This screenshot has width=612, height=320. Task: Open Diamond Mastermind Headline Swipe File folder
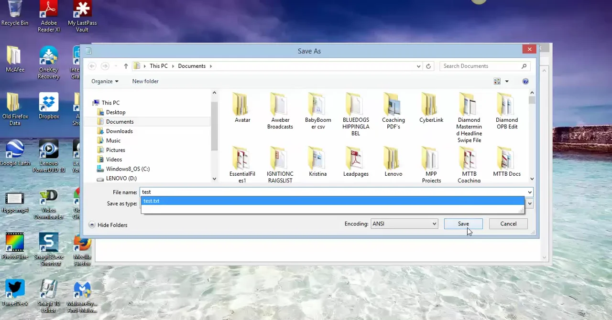coord(469,117)
